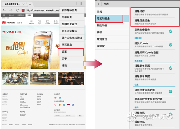Tap 清除所有 Cookie 数据
This screenshot has height=129, width=180.
(x=154, y=54)
